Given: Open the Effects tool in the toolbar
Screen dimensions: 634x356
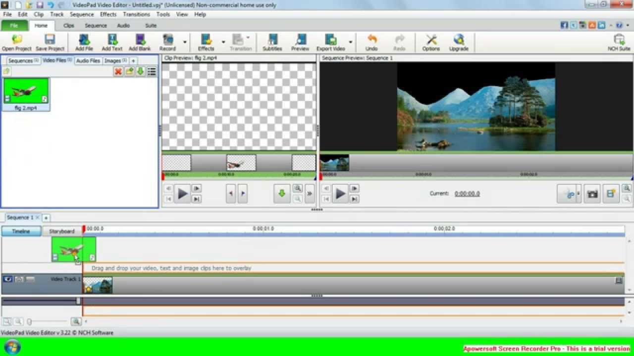Looking at the screenshot, I should [x=206, y=43].
